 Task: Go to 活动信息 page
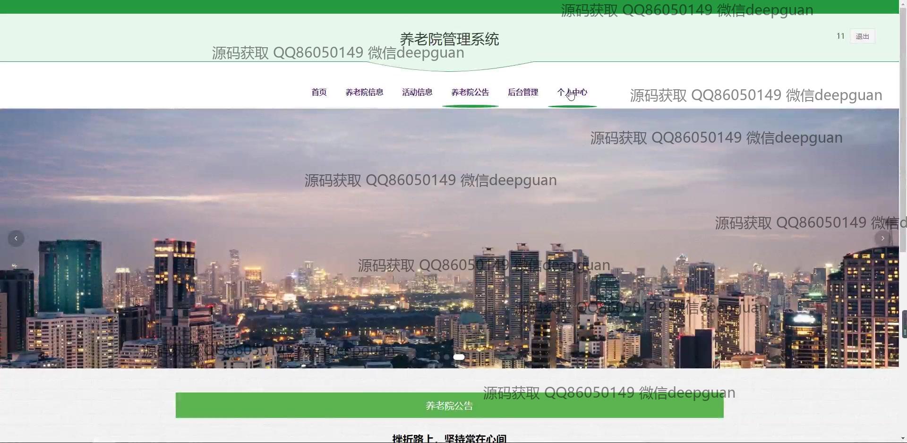pos(417,92)
